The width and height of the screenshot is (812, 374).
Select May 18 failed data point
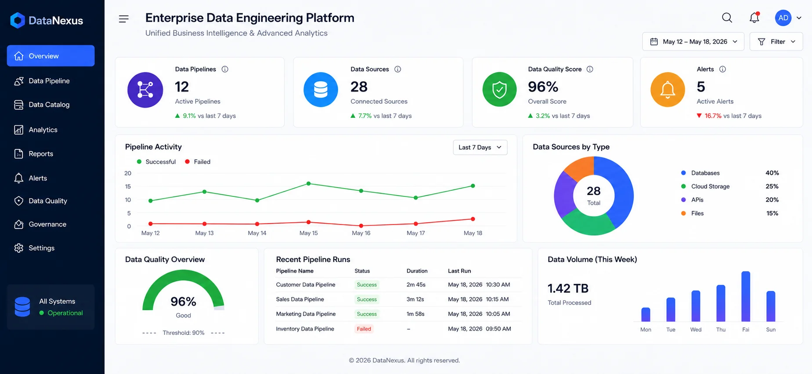pos(473,219)
